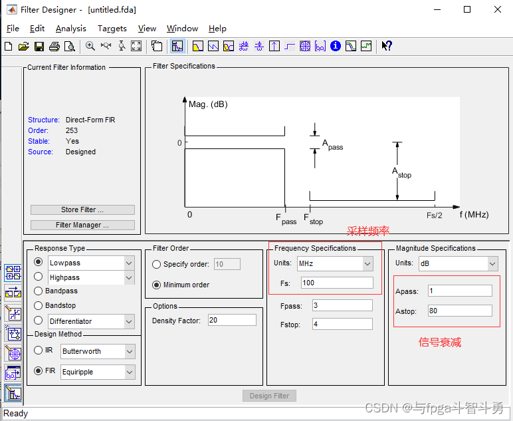Show the Magnitude Response plot
The height and width of the screenshot is (421, 513).
[x=197, y=46]
